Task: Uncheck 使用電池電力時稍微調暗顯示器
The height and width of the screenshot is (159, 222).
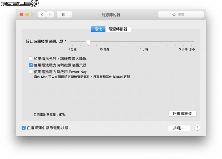Action: (x=31, y=65)
